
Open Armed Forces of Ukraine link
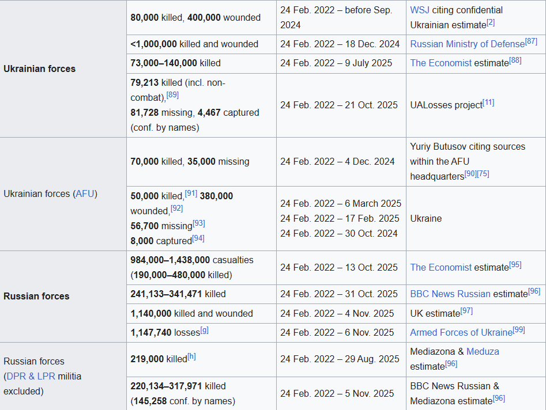(x=461, y=332)
